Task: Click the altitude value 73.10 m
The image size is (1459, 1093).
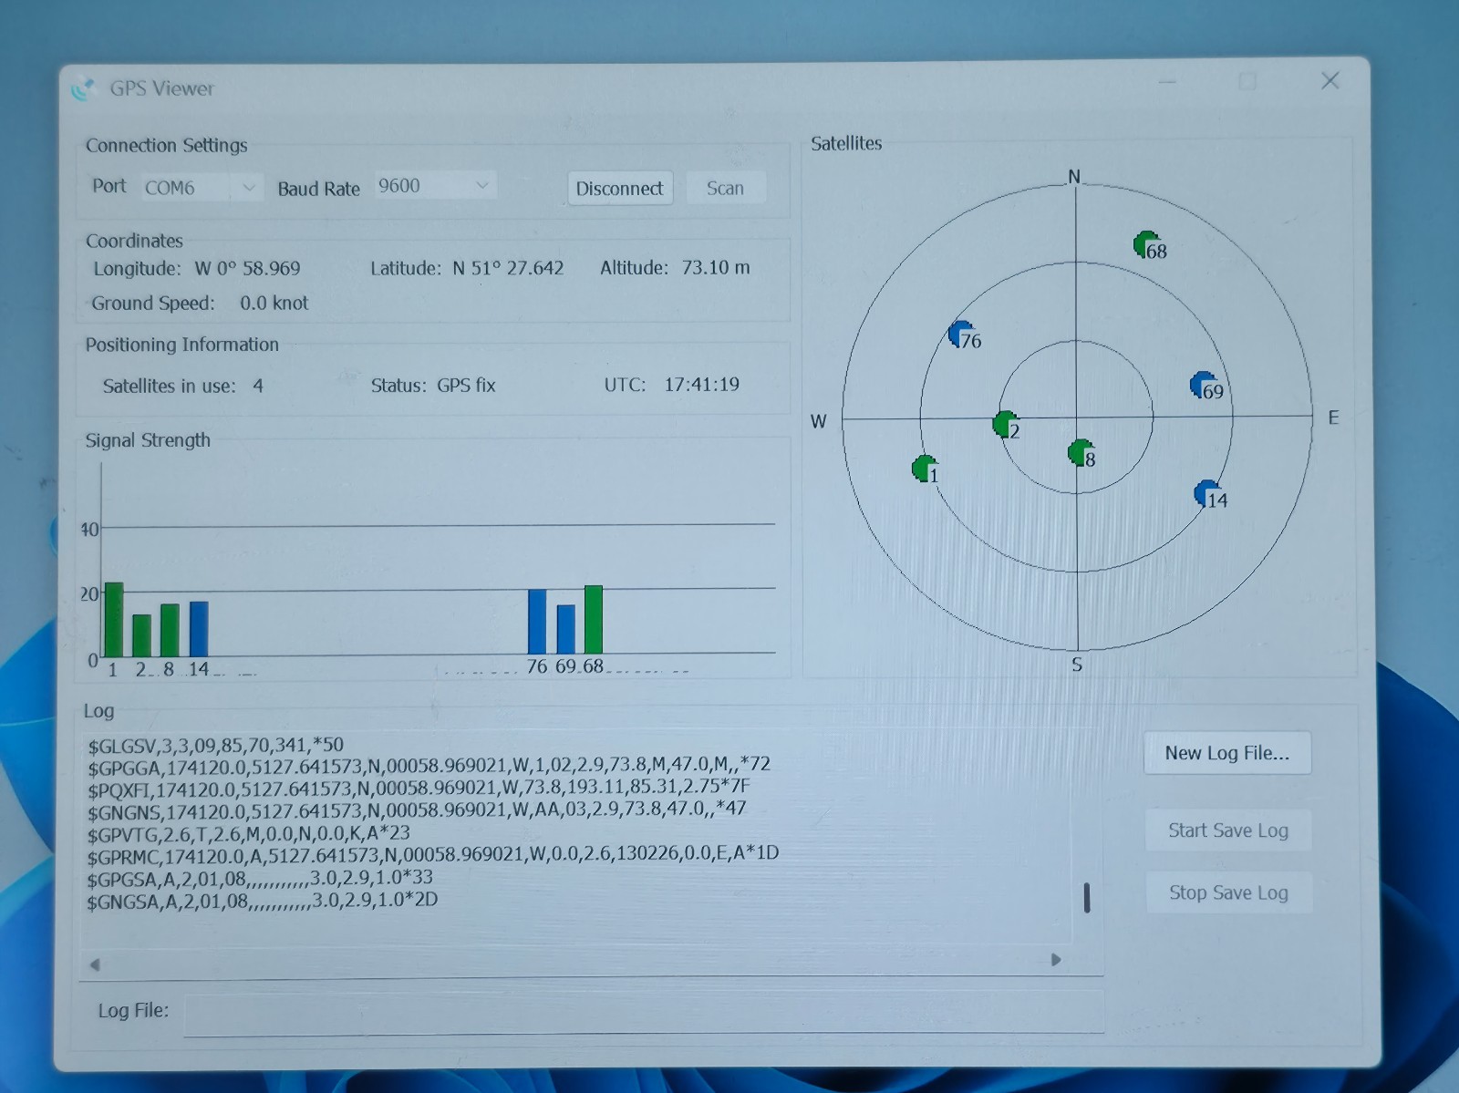Action: (x=716, y=267)
